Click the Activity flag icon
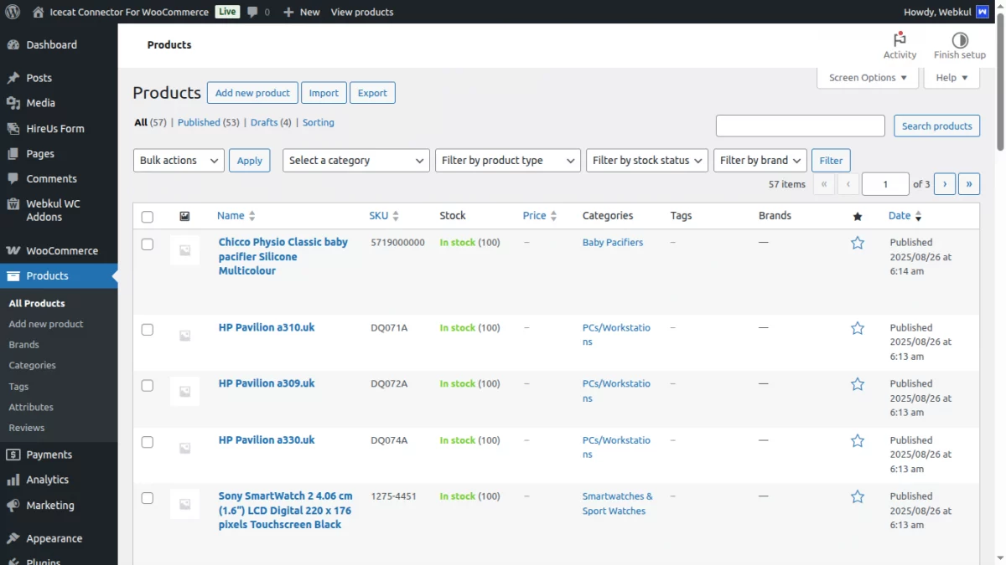 pyautogui.click(x=900, y=39)
